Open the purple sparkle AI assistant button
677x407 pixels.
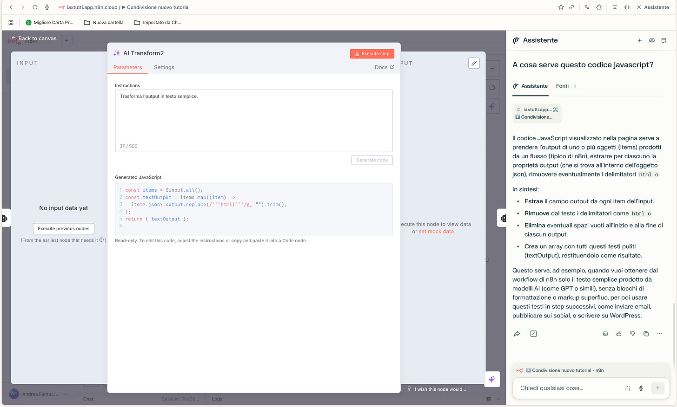point(492,379)
